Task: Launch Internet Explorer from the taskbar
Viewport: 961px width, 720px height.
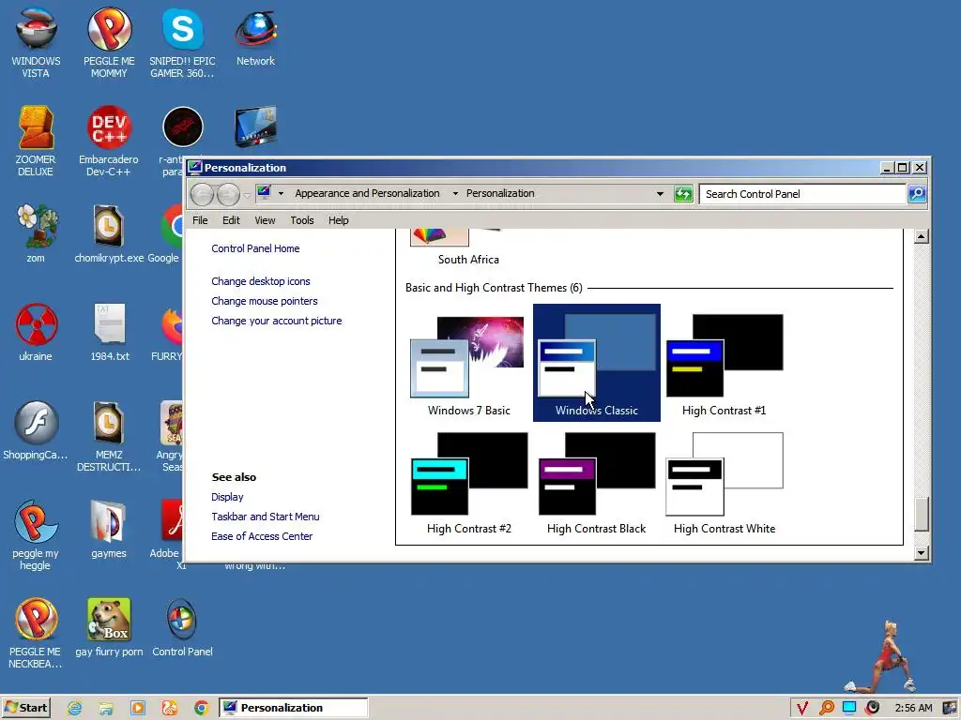Action: click(75, 708)
